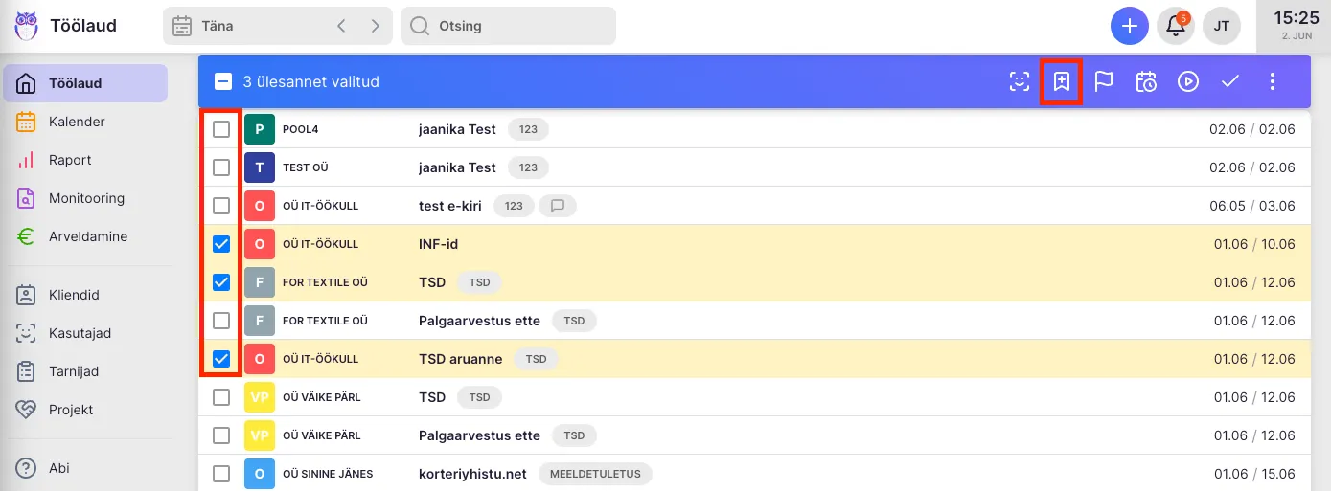
Task: Uncheck the INF-id task checkbox
Action: (221, 244)
